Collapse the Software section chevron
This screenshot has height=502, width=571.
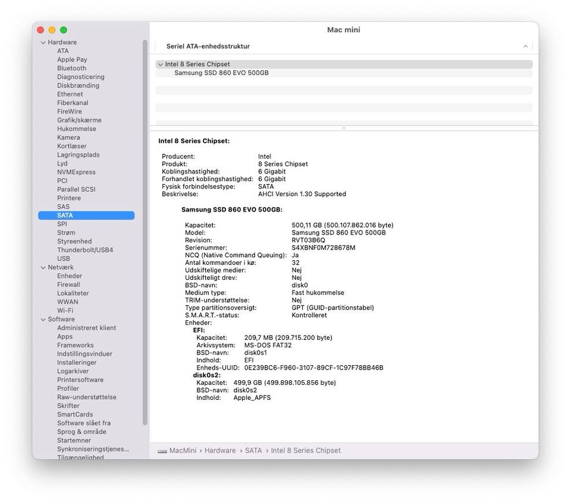[x=43, y=320]
